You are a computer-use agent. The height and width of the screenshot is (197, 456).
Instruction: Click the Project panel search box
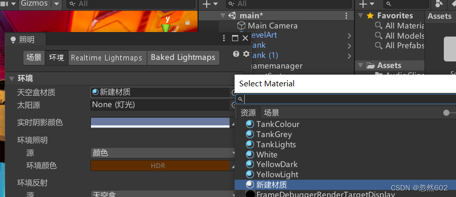pos(406,4)
